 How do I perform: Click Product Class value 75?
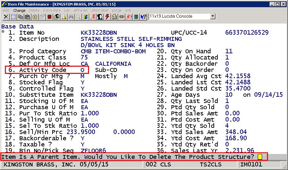pyautogui.click(x=84, y=58)
